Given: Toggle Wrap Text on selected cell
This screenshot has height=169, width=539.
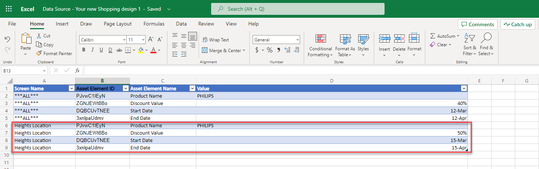Looking at the screenshot, I should (x=216, y=40).
